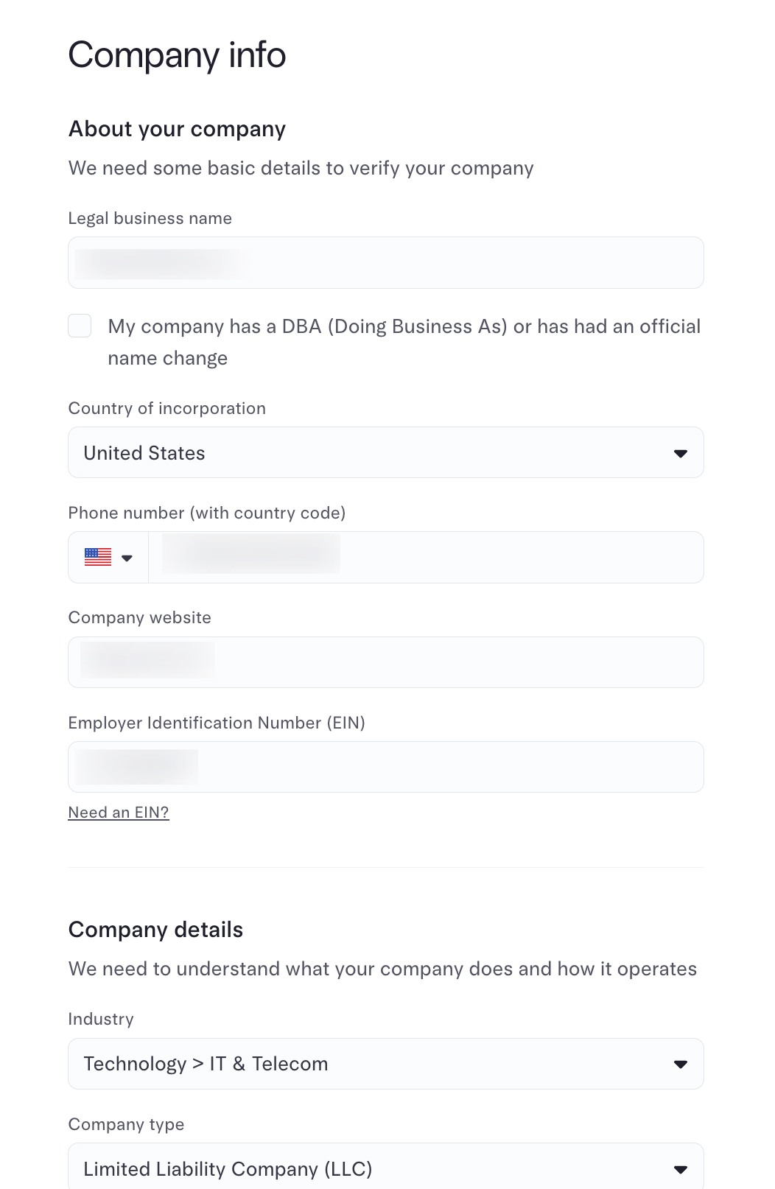Follow the "Need an EIN?" link
This screenshot has width=775, height=1189.
(x=119, y=812)
